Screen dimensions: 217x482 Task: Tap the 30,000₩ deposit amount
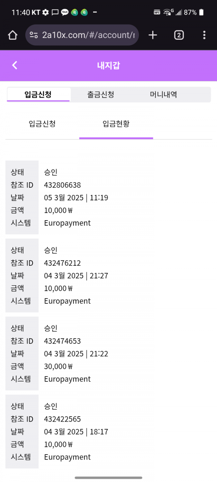click(x=58, y=366)
